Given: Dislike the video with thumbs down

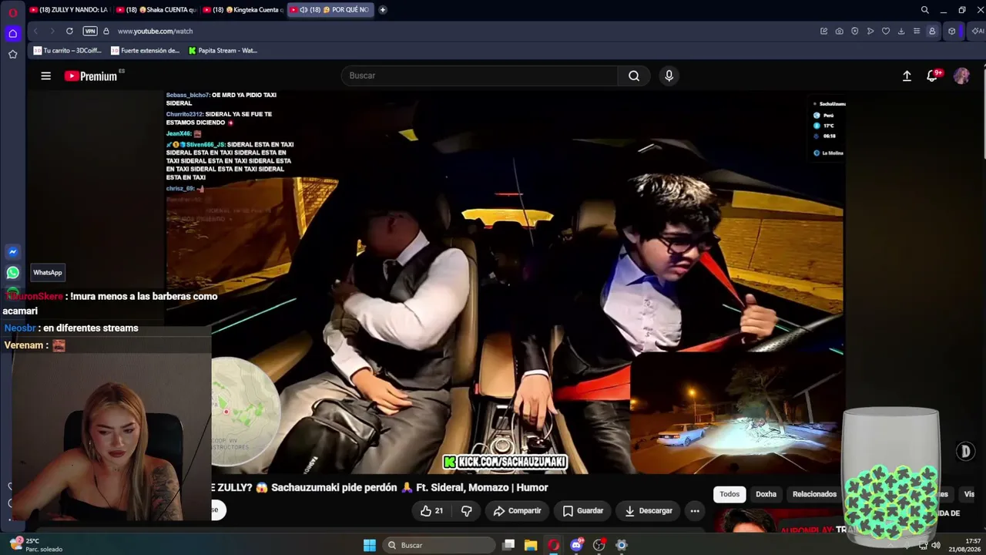Looking at the screenshot, I should (466, 510).
